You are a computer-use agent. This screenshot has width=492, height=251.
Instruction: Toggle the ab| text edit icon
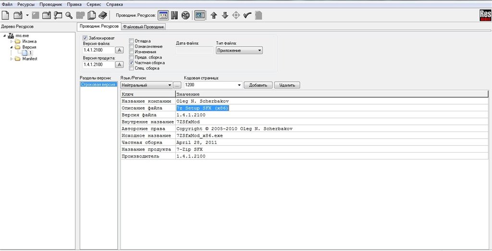[200, 15]
